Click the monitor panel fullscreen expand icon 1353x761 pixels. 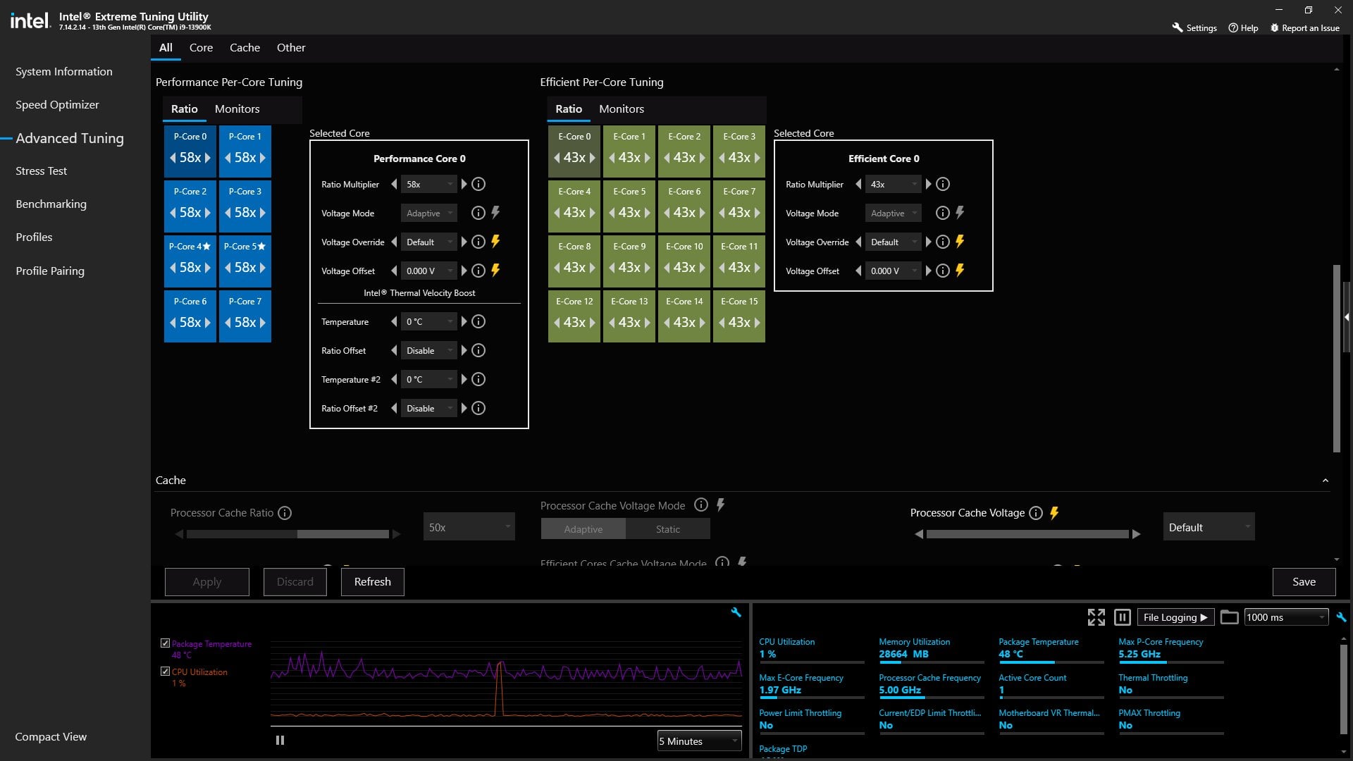1096,617
